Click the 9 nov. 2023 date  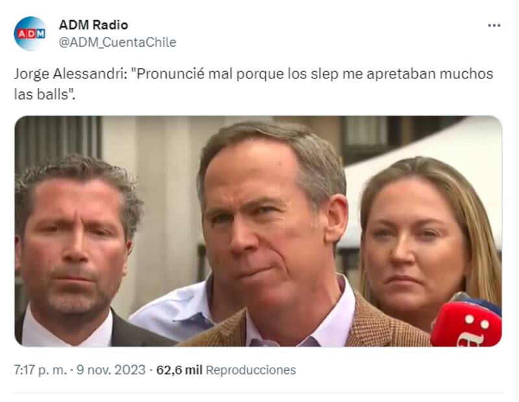click(x=111, y=370)
